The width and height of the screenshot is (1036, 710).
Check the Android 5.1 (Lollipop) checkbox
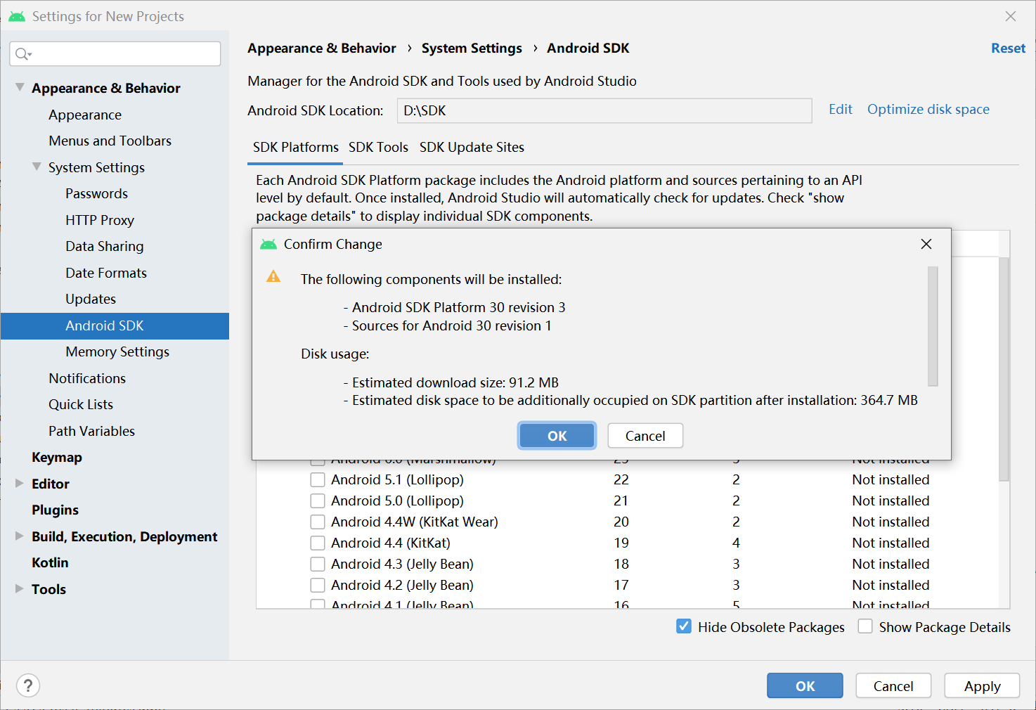click(318, 479)
